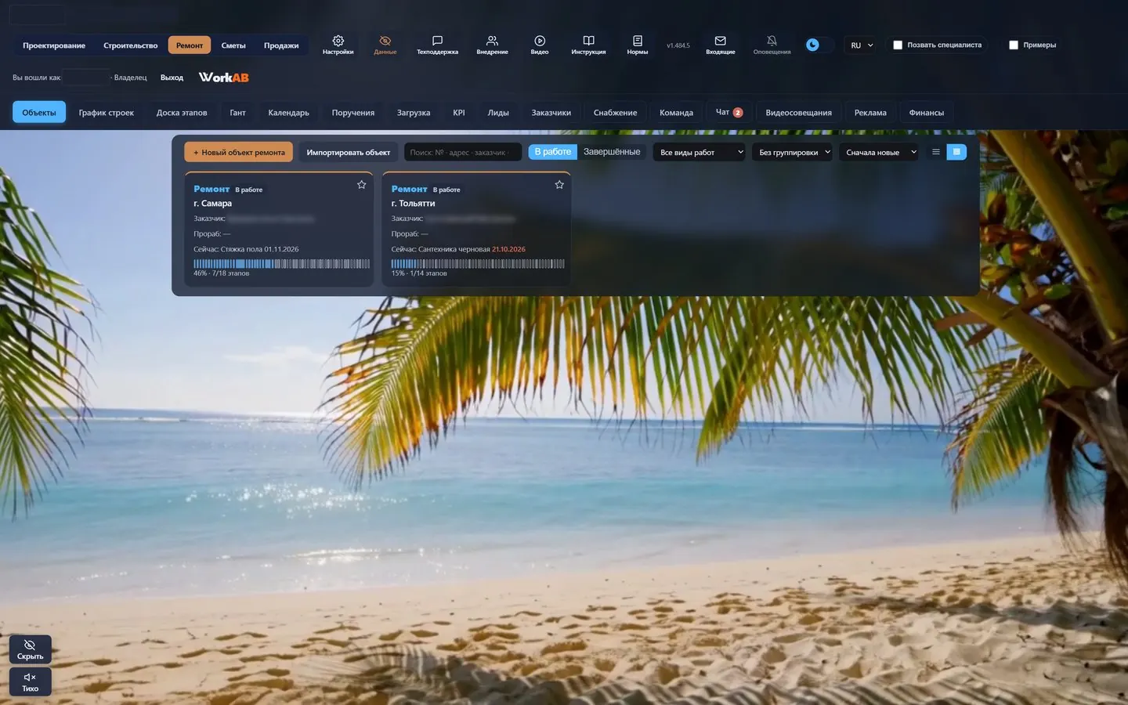Click the object search field

(463, 152)
